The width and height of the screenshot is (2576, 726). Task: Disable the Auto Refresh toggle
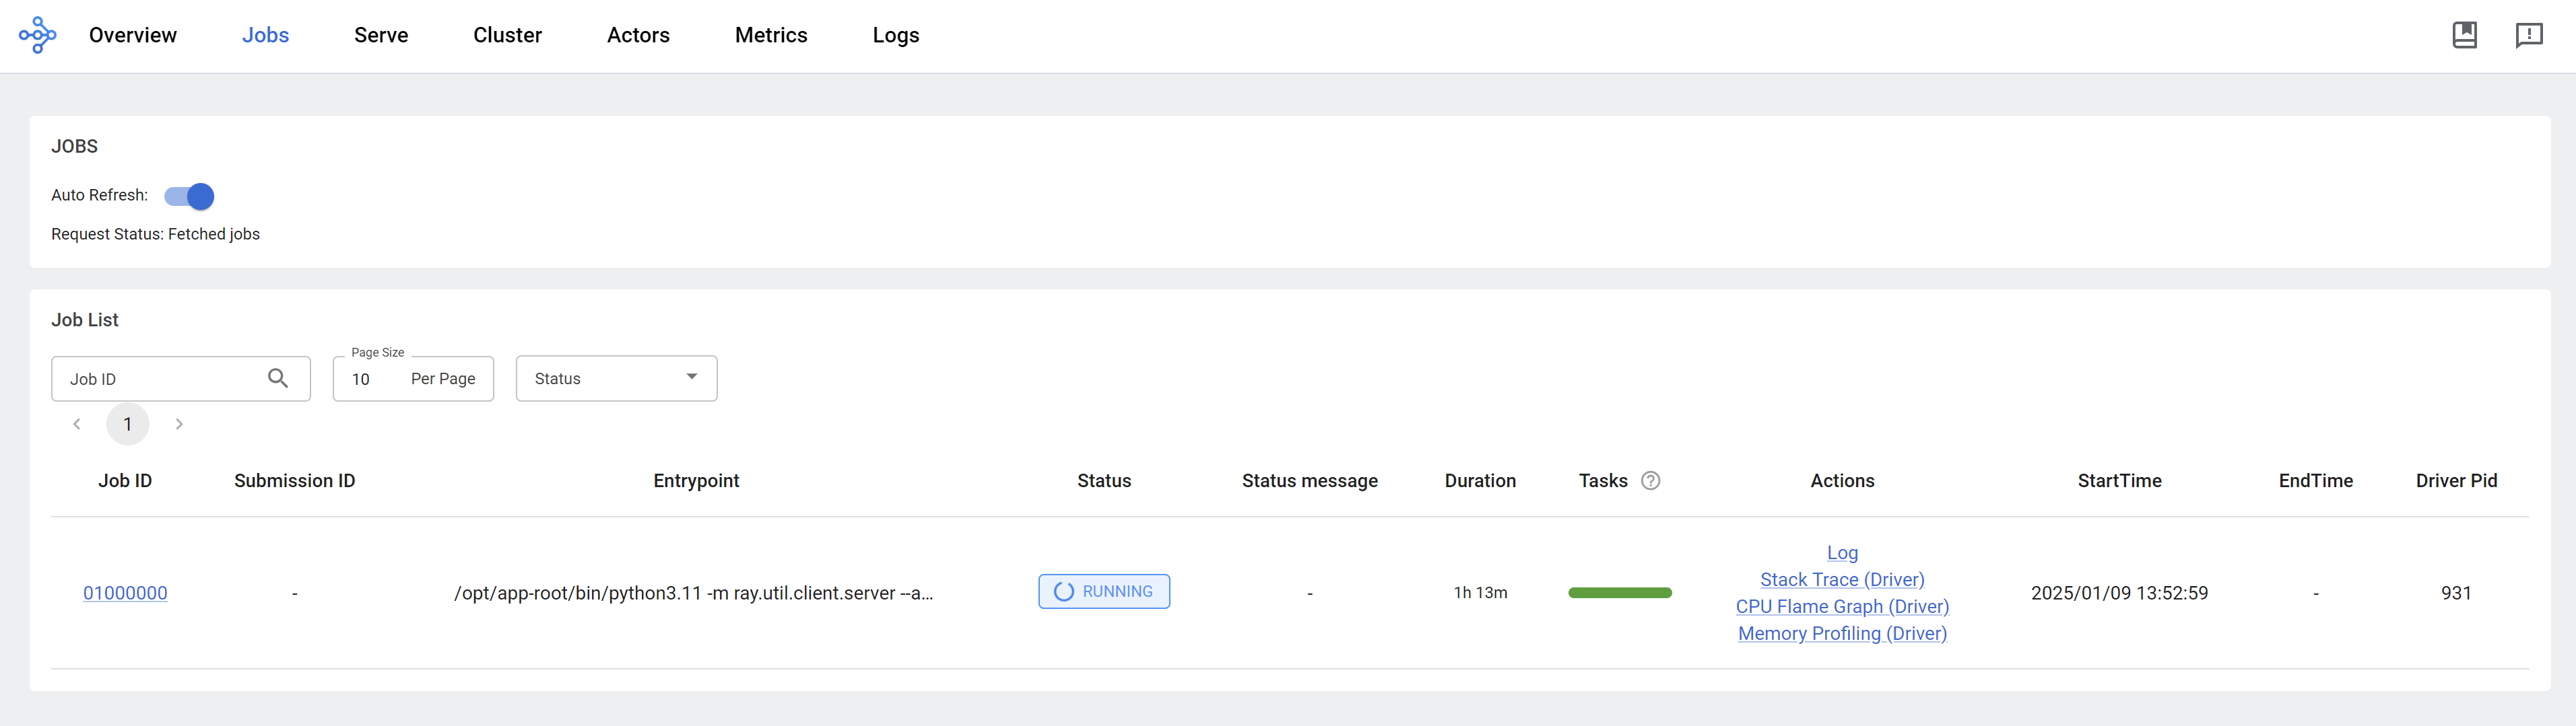[x=190, y=196]
